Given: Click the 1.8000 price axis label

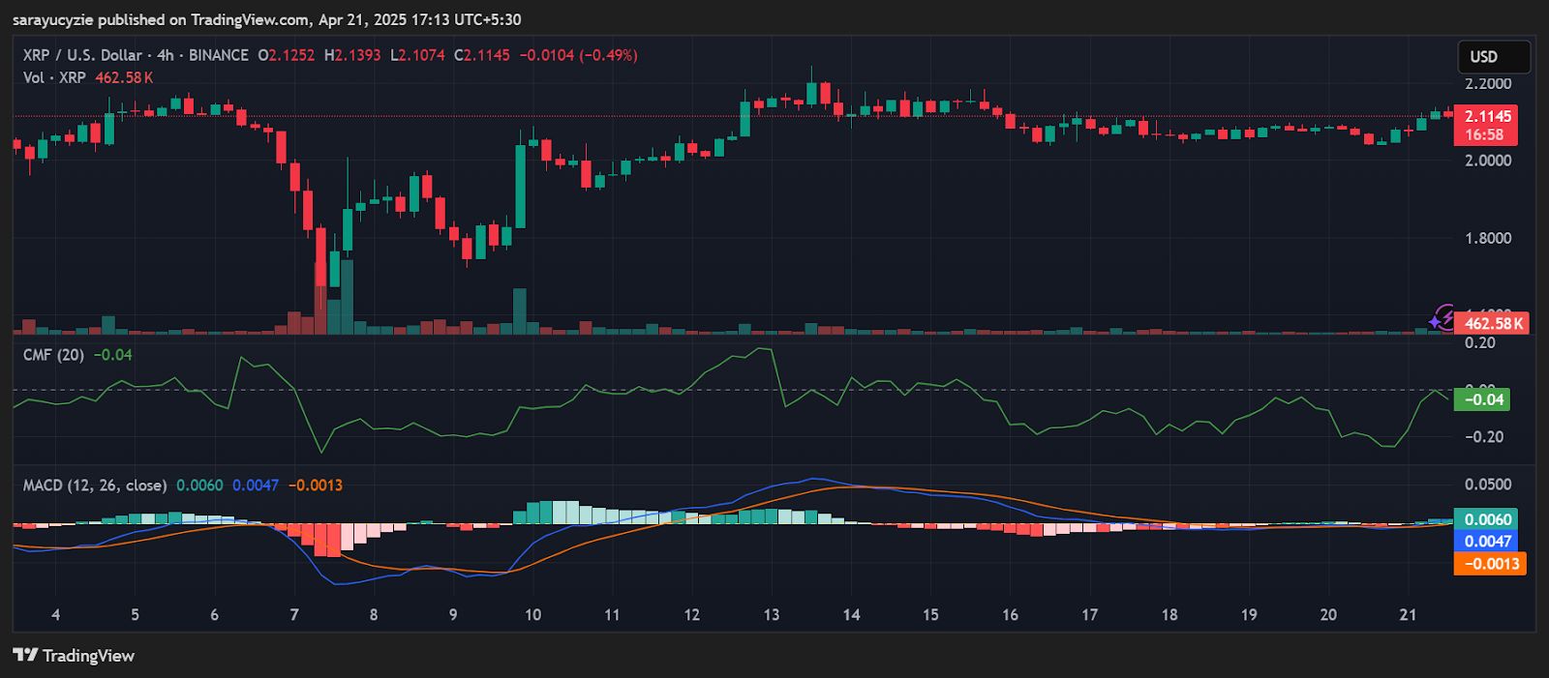Looking at the screenshot, I should [1488, 238].
